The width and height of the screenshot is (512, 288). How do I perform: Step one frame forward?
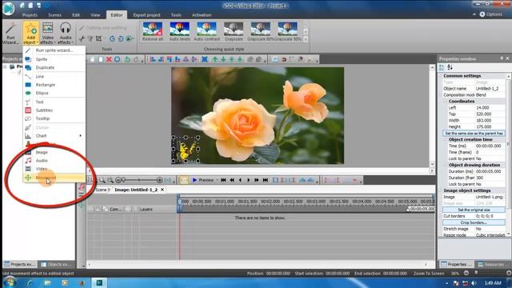click(249, 180)
